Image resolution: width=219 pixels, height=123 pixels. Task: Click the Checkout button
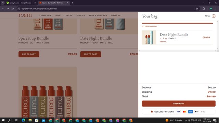(x=179, y=104)
